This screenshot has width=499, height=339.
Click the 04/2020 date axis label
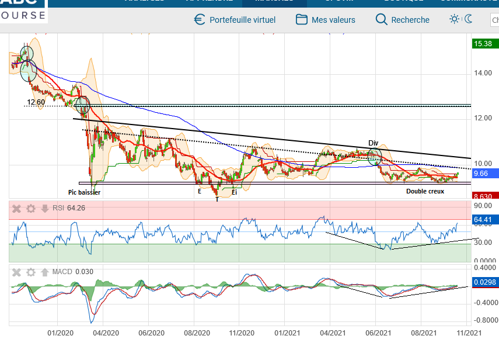(x=106, y=333)
